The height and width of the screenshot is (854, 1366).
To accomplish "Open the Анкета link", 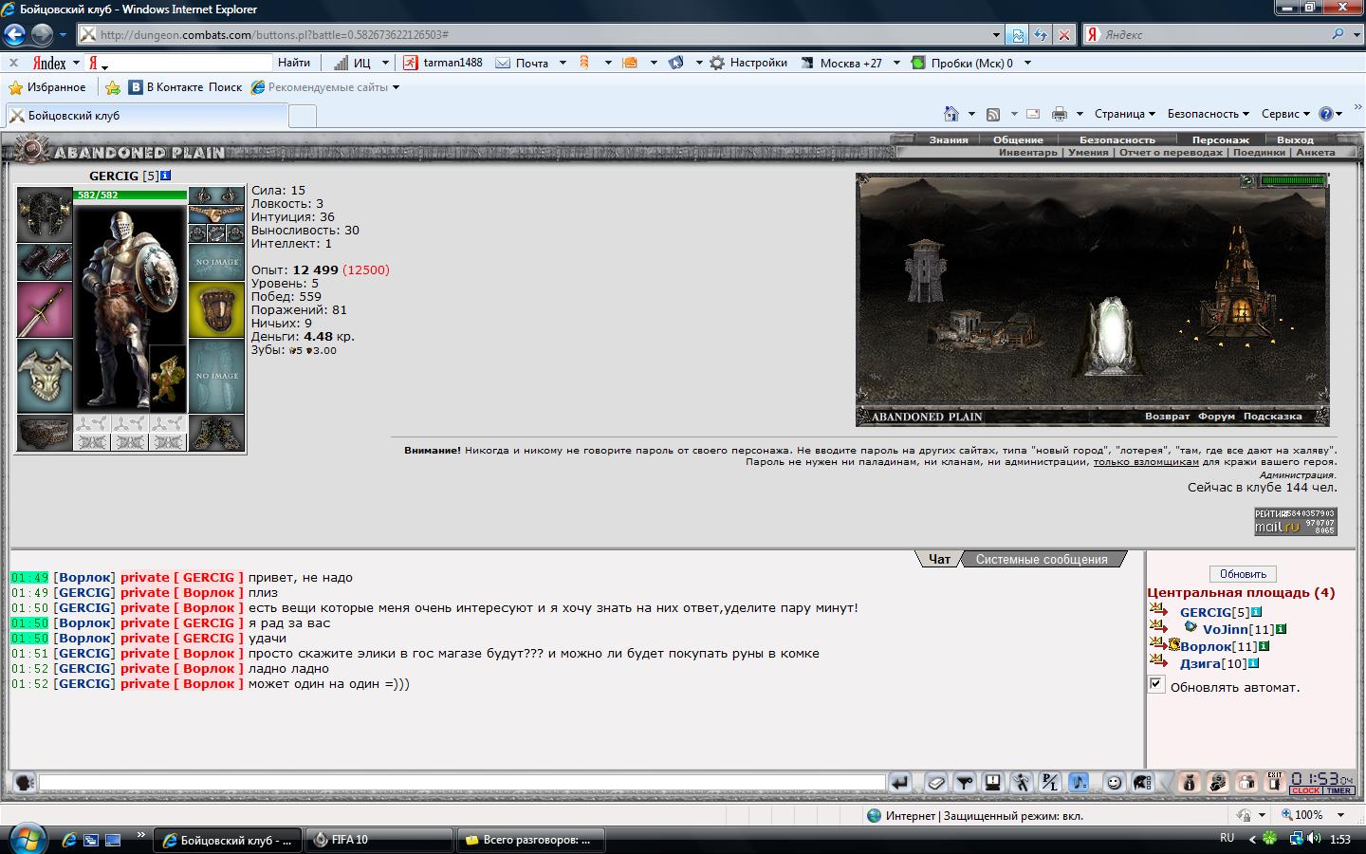I will click(1316, 152).
